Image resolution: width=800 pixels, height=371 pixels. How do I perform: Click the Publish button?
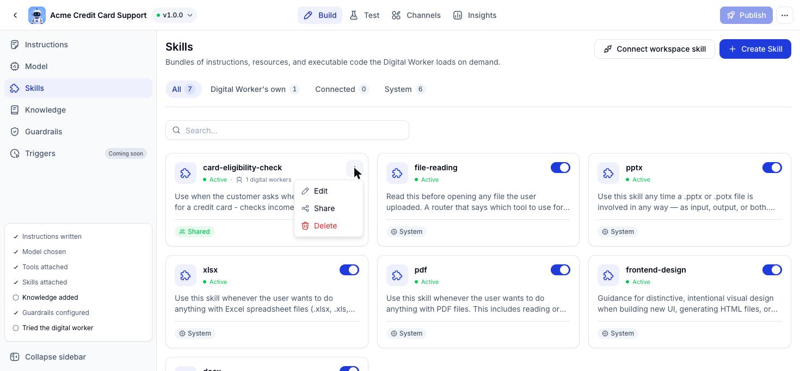(x=746, y=15)
